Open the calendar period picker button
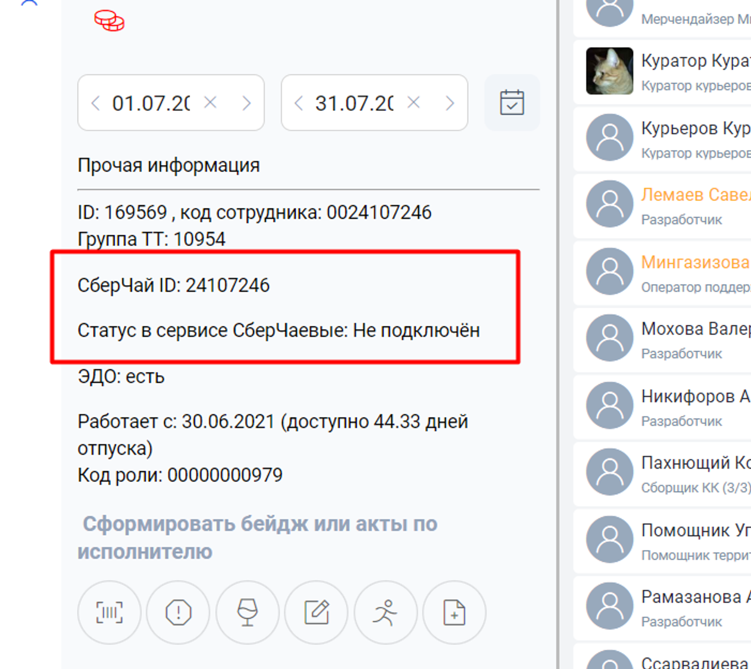751x669 pixels. 512,103
